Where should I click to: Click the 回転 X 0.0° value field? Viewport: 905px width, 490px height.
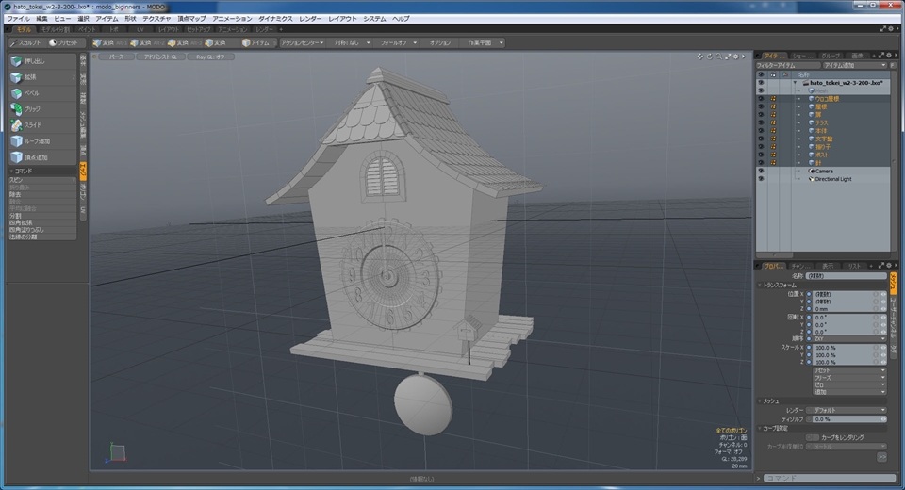[x=847, y=318]
